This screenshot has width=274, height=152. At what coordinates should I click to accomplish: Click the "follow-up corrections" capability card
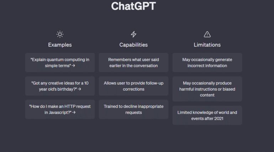pyautogui.click(x=133, y=86)
